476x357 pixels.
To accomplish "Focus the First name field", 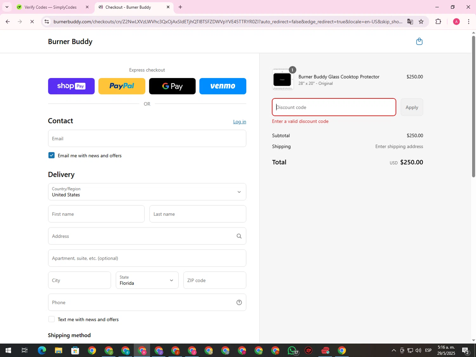I will click(96, 214).
